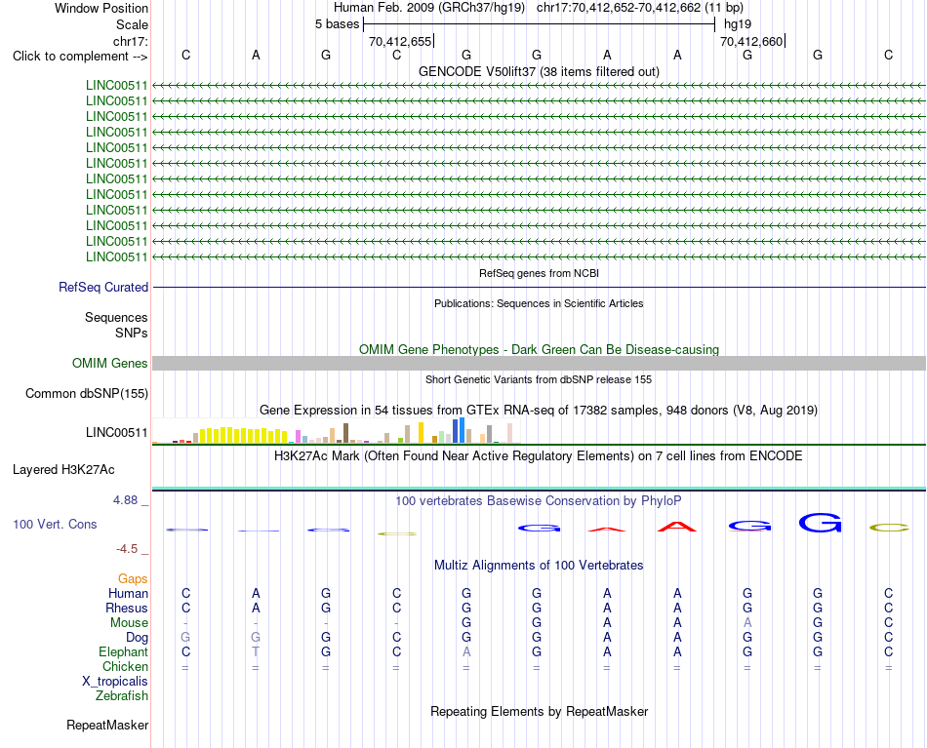Click the Window Position label

point(101,8)
